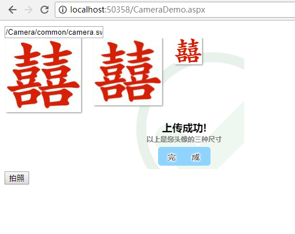Click the 上传成功! heading text

(x=184, y=128)
